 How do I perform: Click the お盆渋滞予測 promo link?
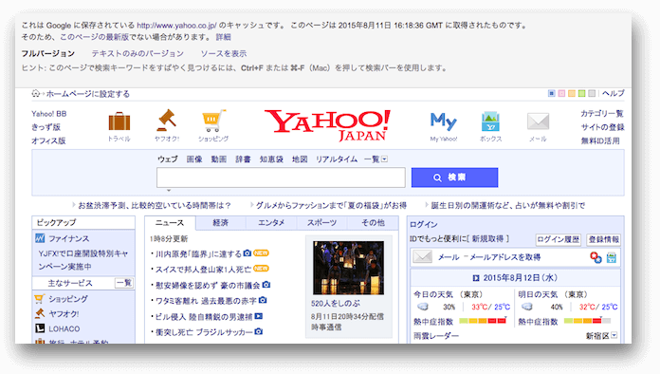tap(155, 205)
